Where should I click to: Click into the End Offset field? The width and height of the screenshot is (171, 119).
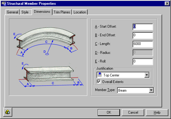pos(143,35)
